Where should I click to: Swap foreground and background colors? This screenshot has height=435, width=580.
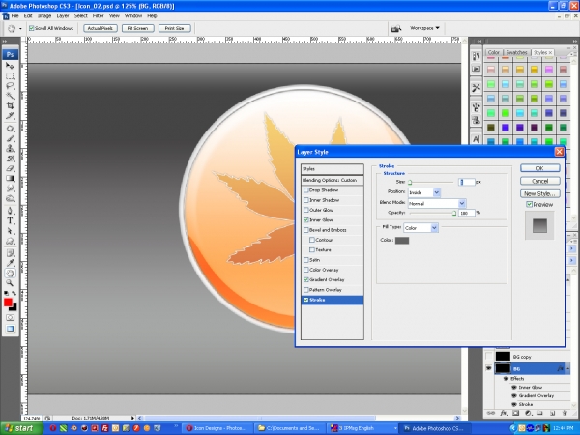(14, 293)
